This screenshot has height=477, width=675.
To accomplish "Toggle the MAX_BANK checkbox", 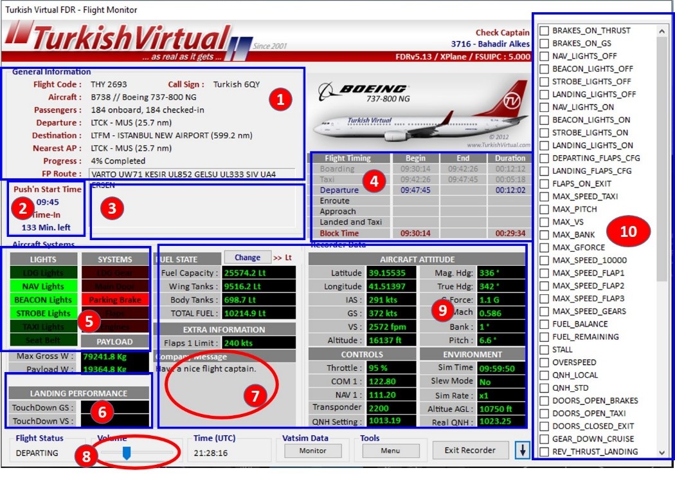I will (x=544, y=235).
